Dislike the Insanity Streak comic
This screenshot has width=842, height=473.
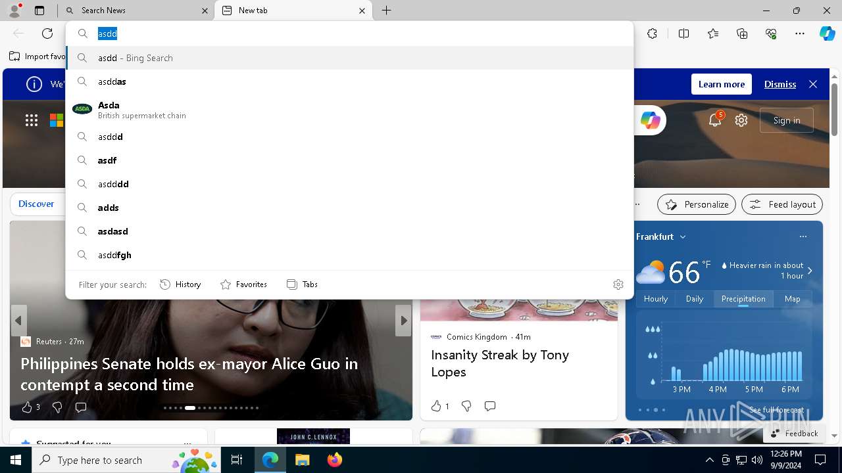pyautogui.click(x=466, y=406)
